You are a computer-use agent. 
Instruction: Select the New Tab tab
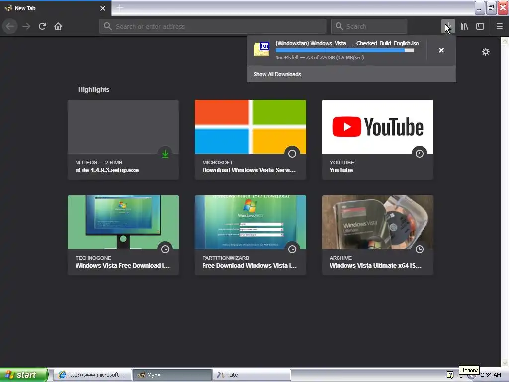pyautogui.click(x=56, y=8)
